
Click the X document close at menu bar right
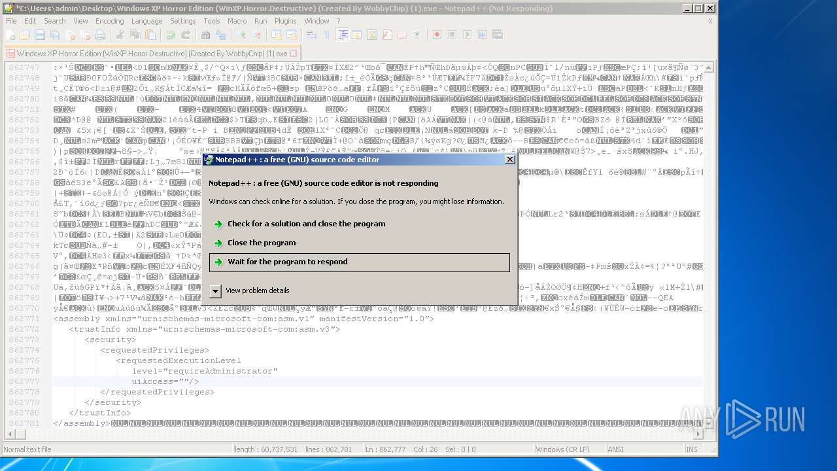[710, 21]
